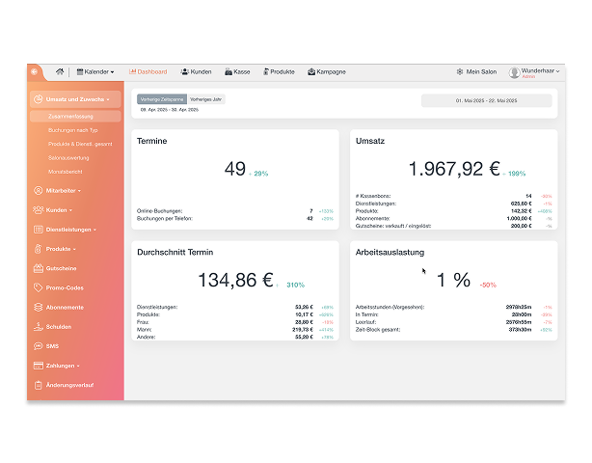This screenshot has height=463, width=592.
Task: Expand the Produkte sidebar menu
Action: 61,249
